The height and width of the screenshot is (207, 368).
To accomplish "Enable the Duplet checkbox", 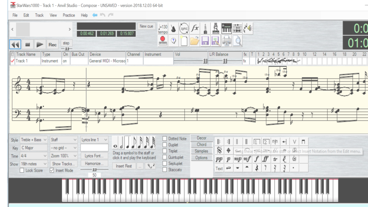I will pos(165,145).
